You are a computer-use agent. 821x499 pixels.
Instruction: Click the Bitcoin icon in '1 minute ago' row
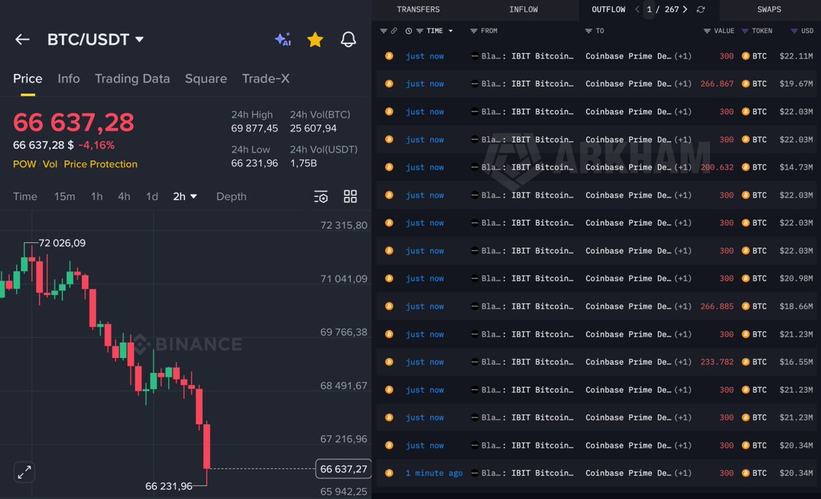[389, 473]
